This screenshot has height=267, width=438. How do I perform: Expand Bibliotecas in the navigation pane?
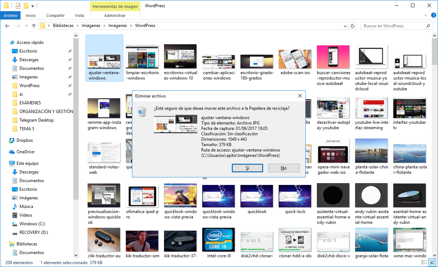(x=5, y=244)
